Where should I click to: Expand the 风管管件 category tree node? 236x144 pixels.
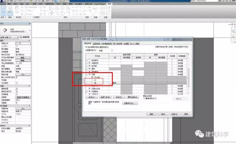(87, 91)
